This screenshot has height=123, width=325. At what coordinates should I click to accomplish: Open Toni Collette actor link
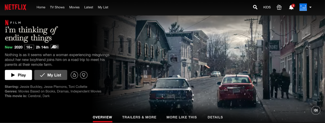[78, 87]
